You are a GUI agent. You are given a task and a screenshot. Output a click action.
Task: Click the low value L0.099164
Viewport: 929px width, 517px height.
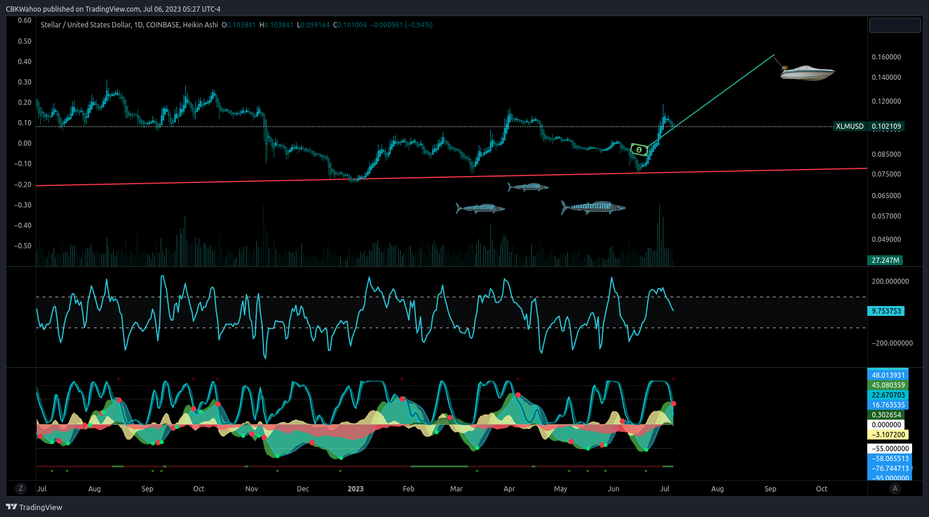[313, 25]
